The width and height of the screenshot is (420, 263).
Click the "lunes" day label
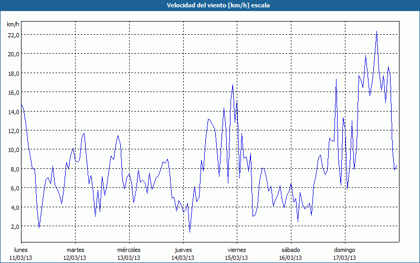tap(21, 249)
